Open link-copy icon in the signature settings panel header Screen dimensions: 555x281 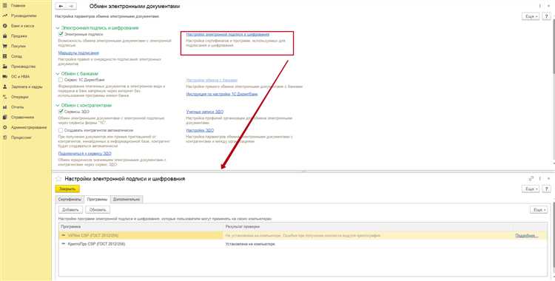(x=531, y=179)
